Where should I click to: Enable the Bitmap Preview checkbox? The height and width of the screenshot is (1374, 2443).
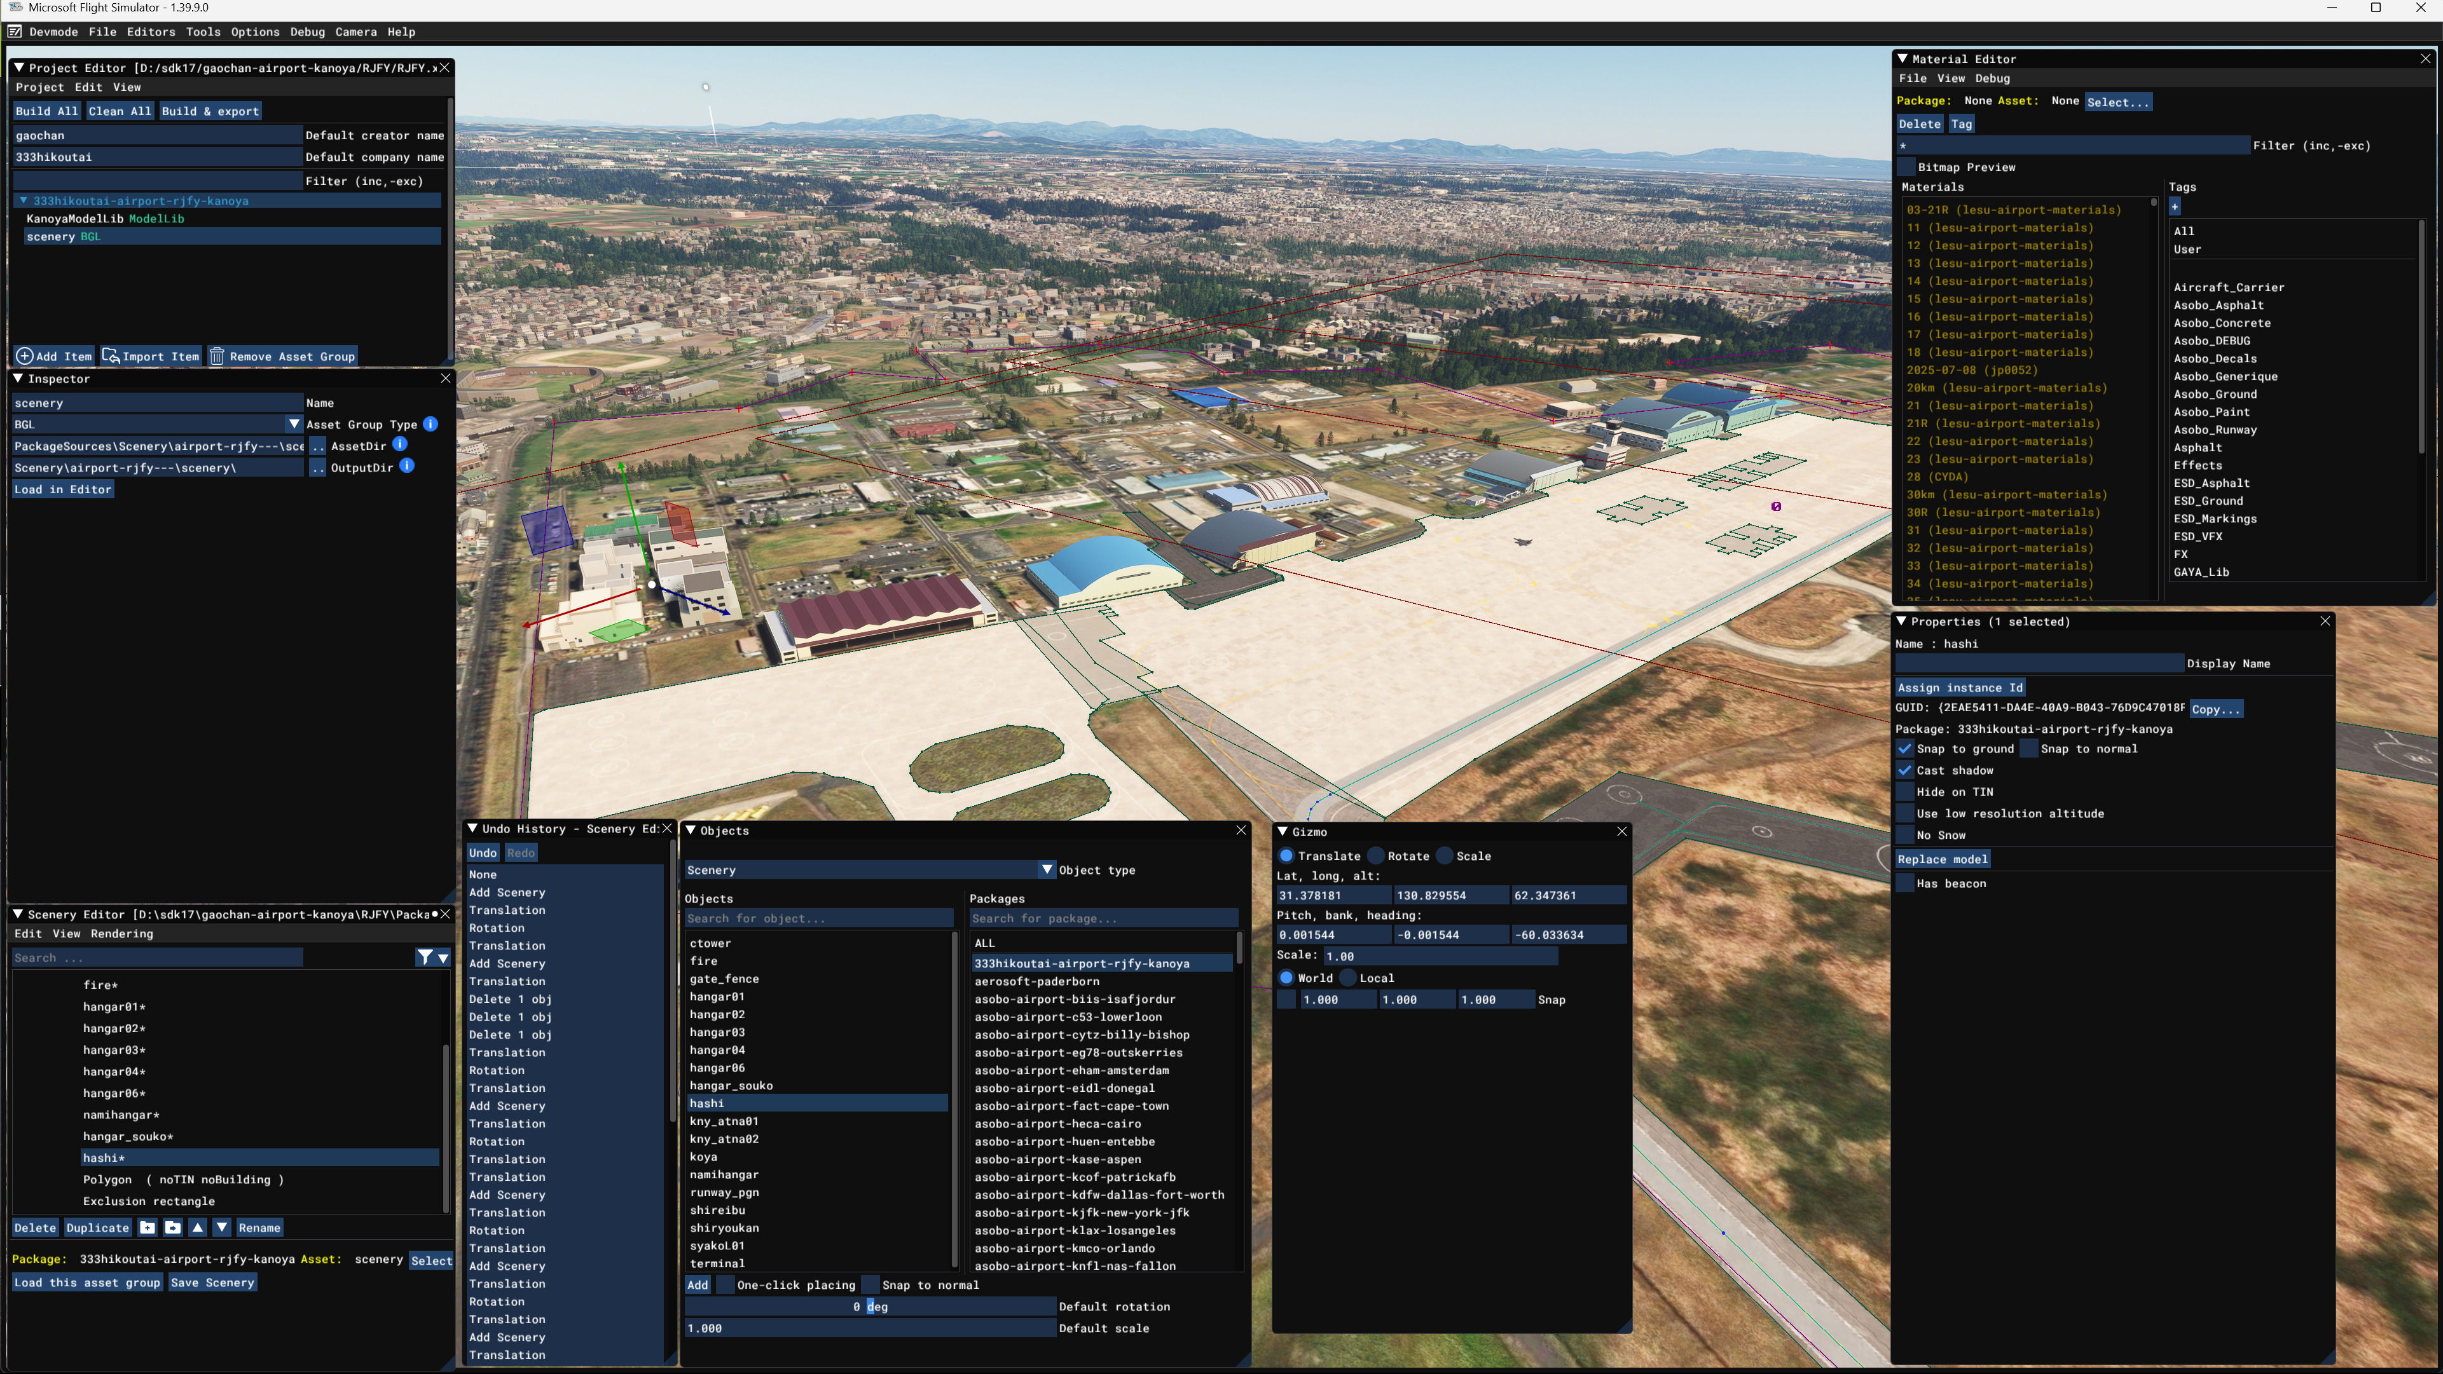1905,167
